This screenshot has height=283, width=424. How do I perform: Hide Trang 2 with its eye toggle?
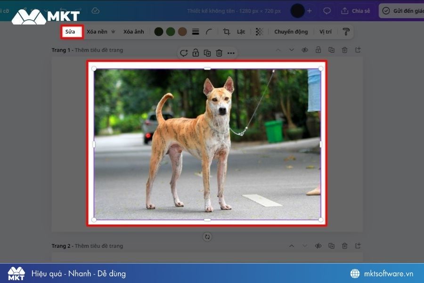click(x=318, y=246)
